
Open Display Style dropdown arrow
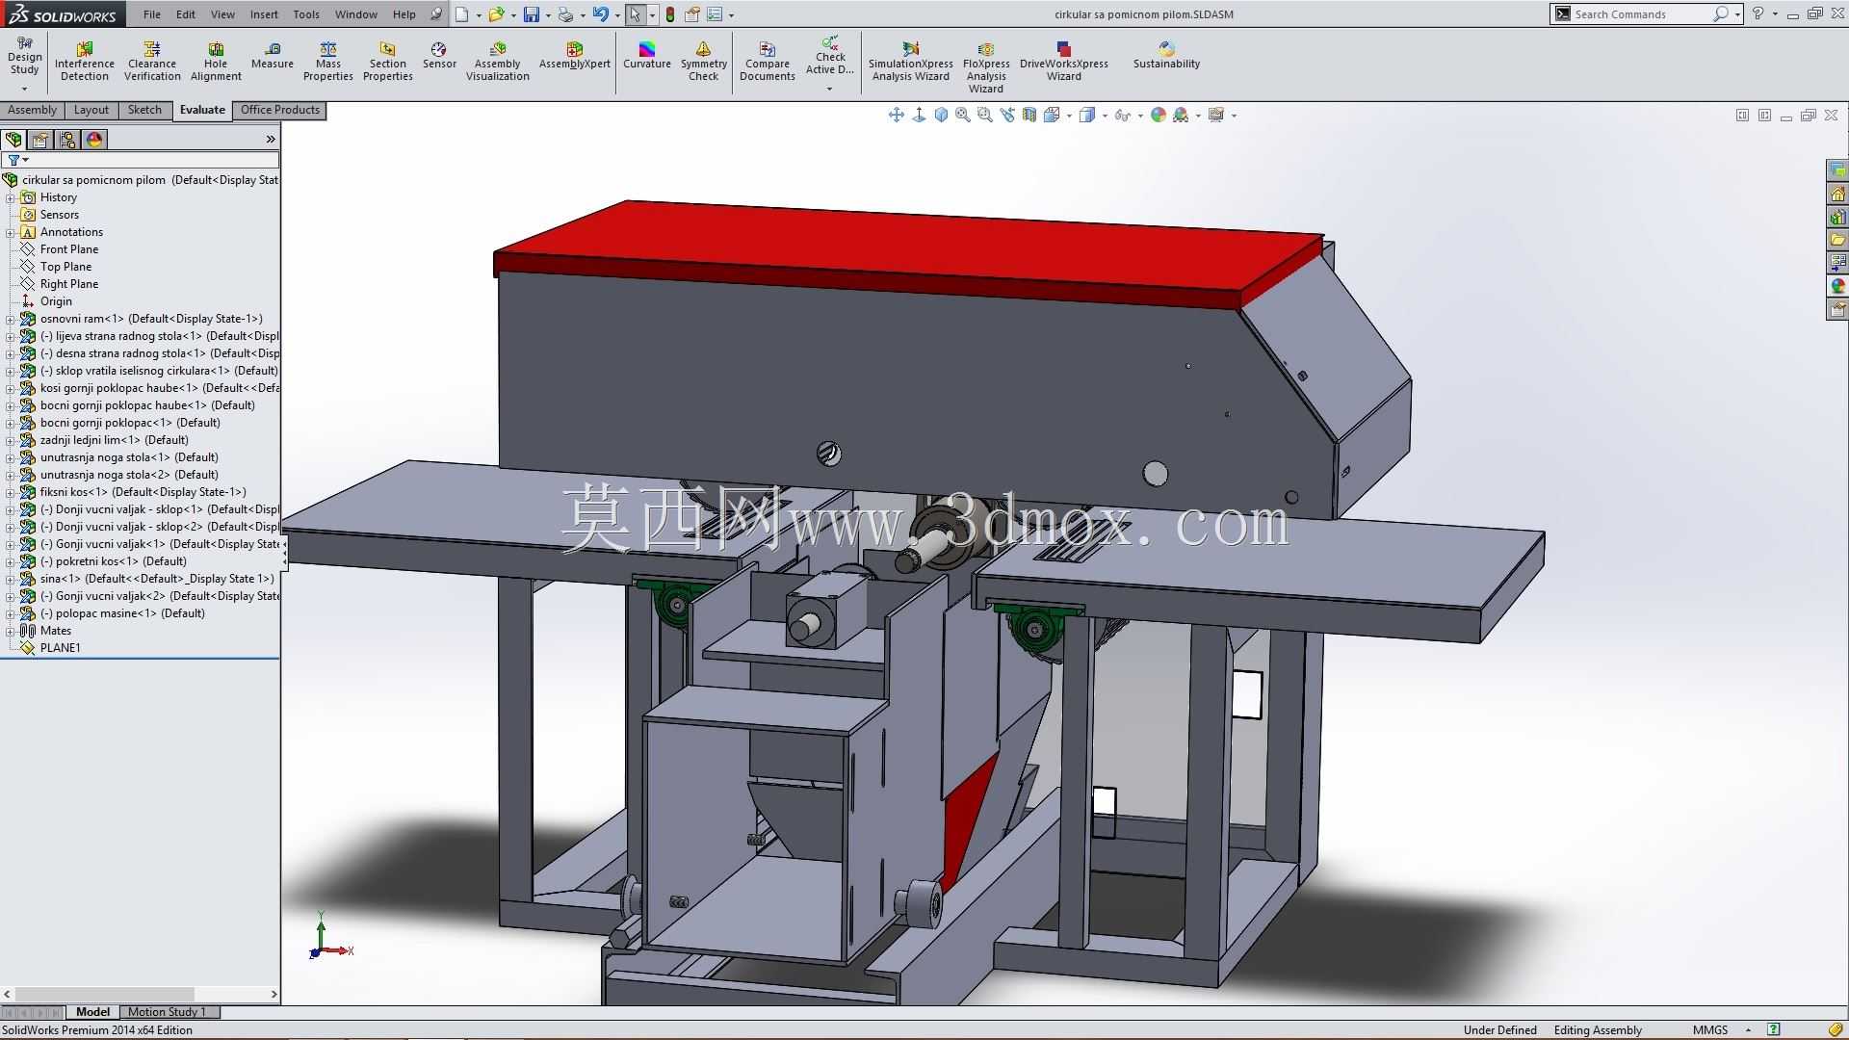coord(1105,116)
